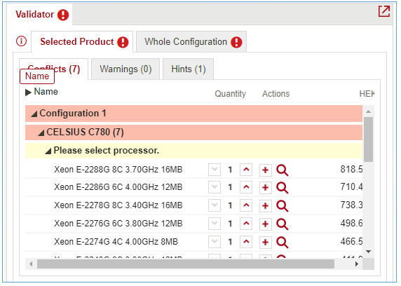This screenshot has width=401, height=286.
Task: Show details of Xeon E-2286G via magnifier
Action: tap(283, 188)
